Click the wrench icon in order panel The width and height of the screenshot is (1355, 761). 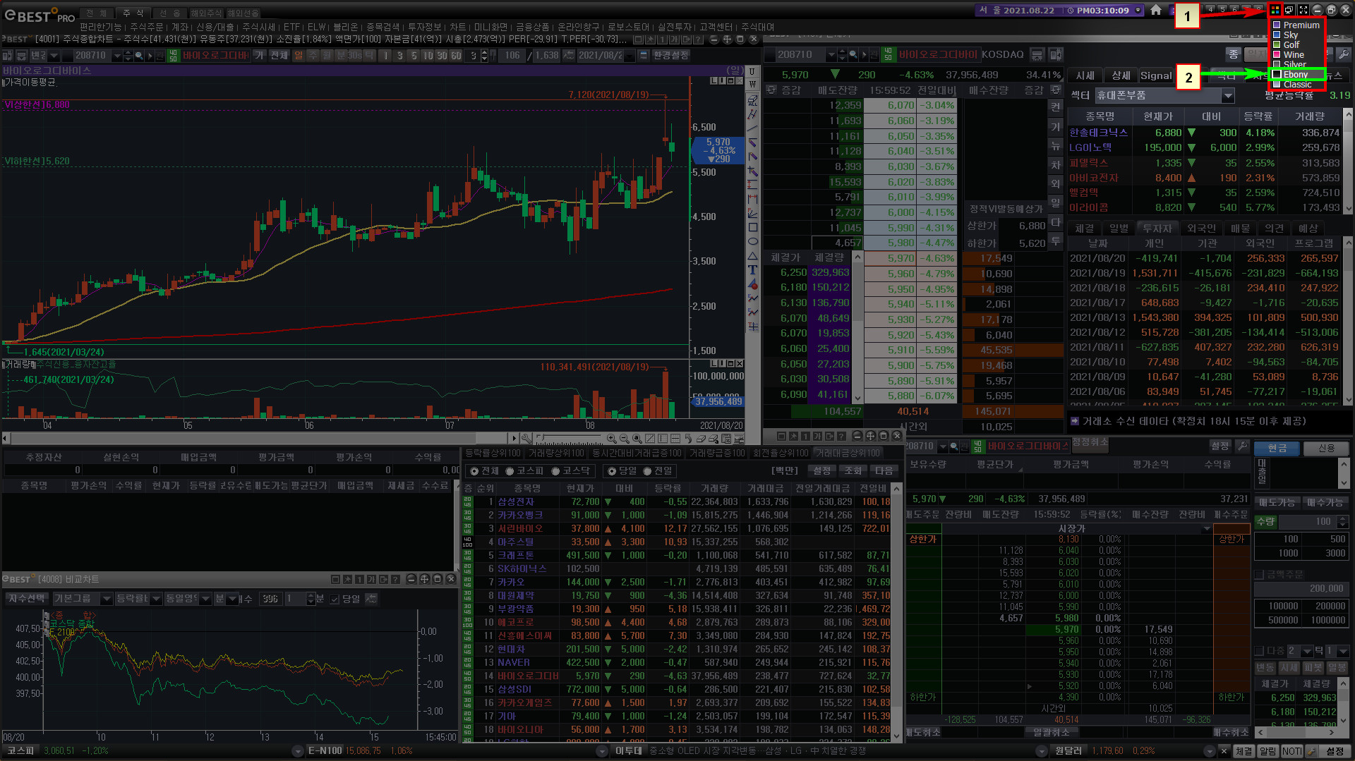1243,446
